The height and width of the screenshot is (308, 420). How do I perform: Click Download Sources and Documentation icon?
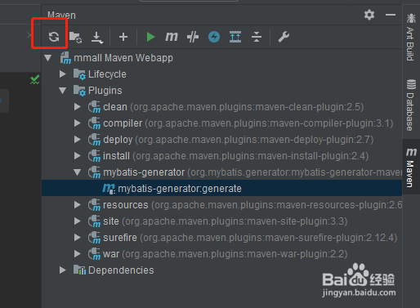97,38
